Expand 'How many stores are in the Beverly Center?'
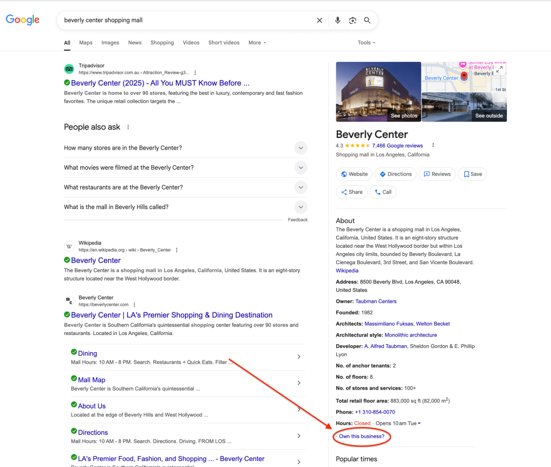The image size is (551, 467). click(301, 148)
